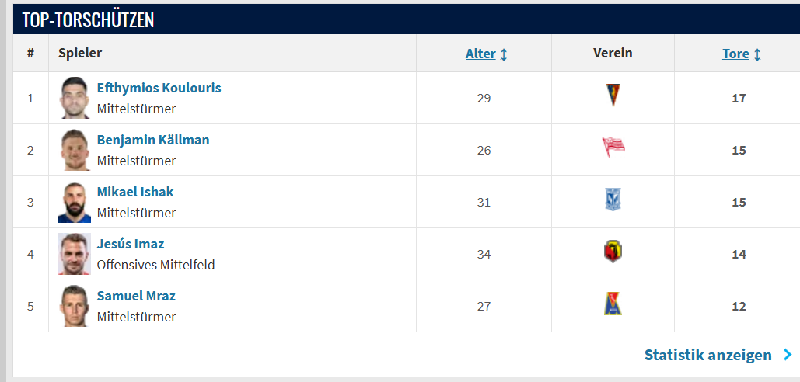Click the sort arrows beside Alter

click(x=504, y=54)
